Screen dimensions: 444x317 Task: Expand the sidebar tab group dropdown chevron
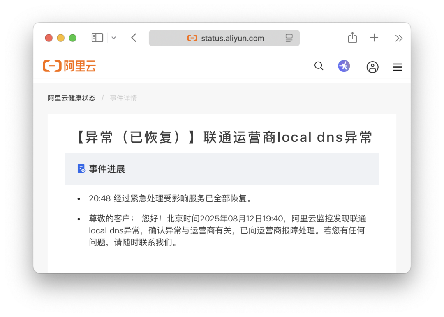click(x=114, y=38)
